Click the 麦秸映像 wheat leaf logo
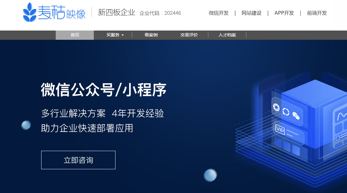This screenshot has height=193, width=347. click(x=30, y=12)
